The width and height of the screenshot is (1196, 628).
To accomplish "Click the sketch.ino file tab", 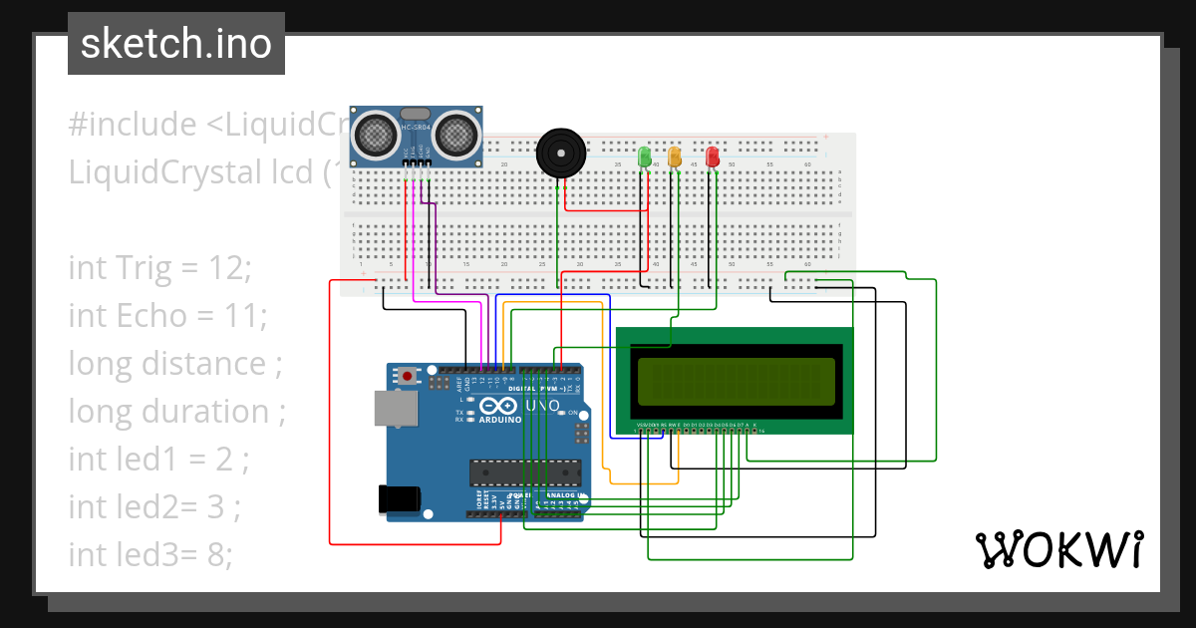I will point(176,44).
